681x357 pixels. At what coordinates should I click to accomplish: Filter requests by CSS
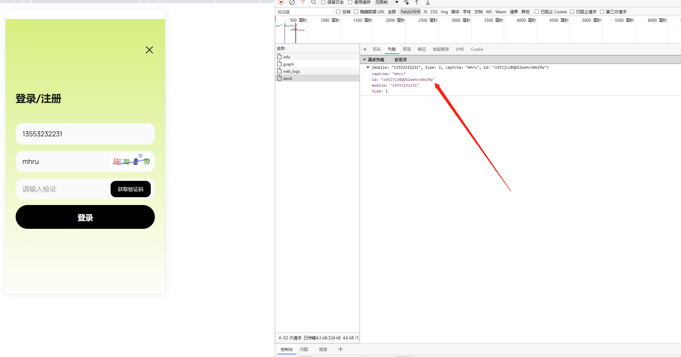point(434,12)
